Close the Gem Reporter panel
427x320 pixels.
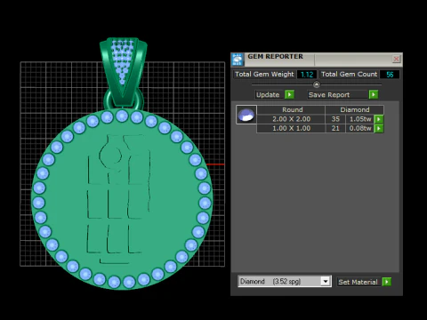(x=396, y=59)
